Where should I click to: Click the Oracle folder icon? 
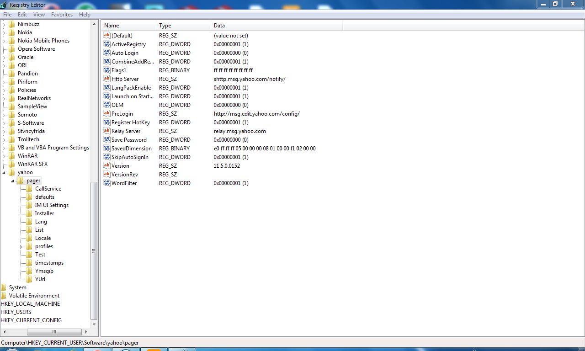pos(12,57)
